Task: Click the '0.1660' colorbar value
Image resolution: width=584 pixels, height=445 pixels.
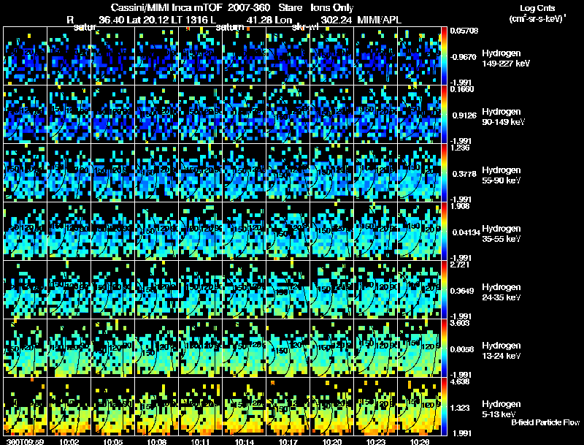Action: (462, 89)
